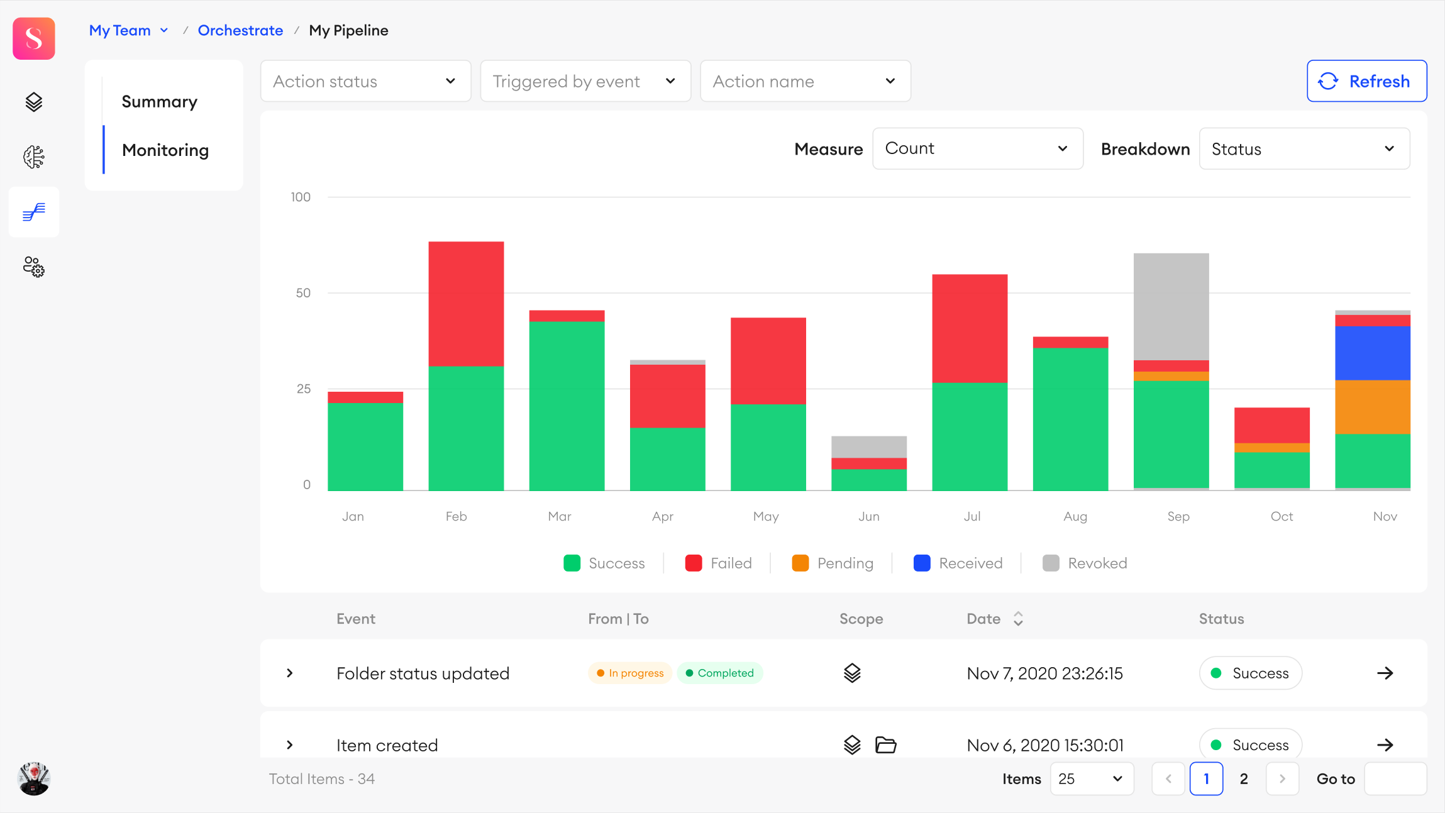
Task: Select the Orchestrate pipeline sidebar icon
Action: pyautogui.click(x=34, y=213)
